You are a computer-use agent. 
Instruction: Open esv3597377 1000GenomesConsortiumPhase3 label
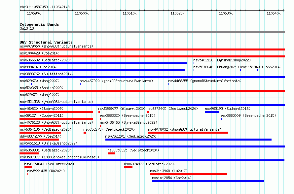tap(59, 157)
